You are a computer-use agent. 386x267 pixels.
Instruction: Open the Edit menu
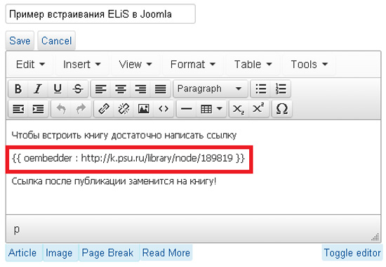coord(30,65)
